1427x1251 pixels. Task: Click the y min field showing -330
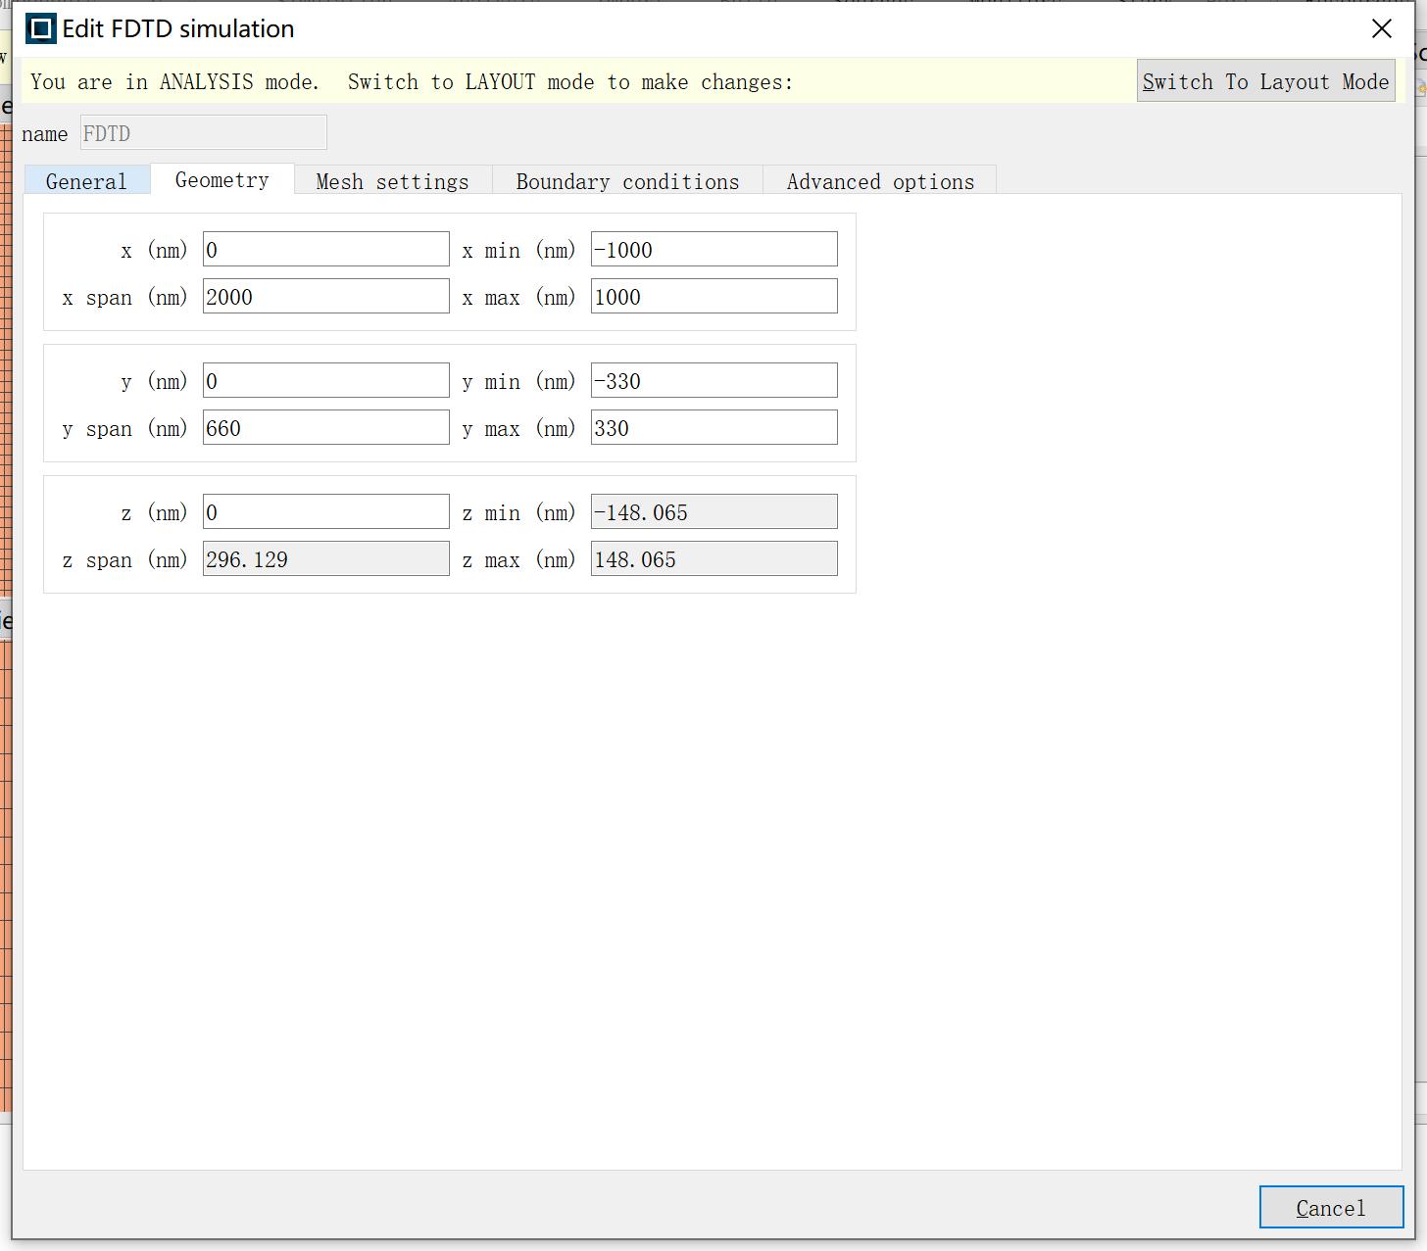(x=713, y=380)
